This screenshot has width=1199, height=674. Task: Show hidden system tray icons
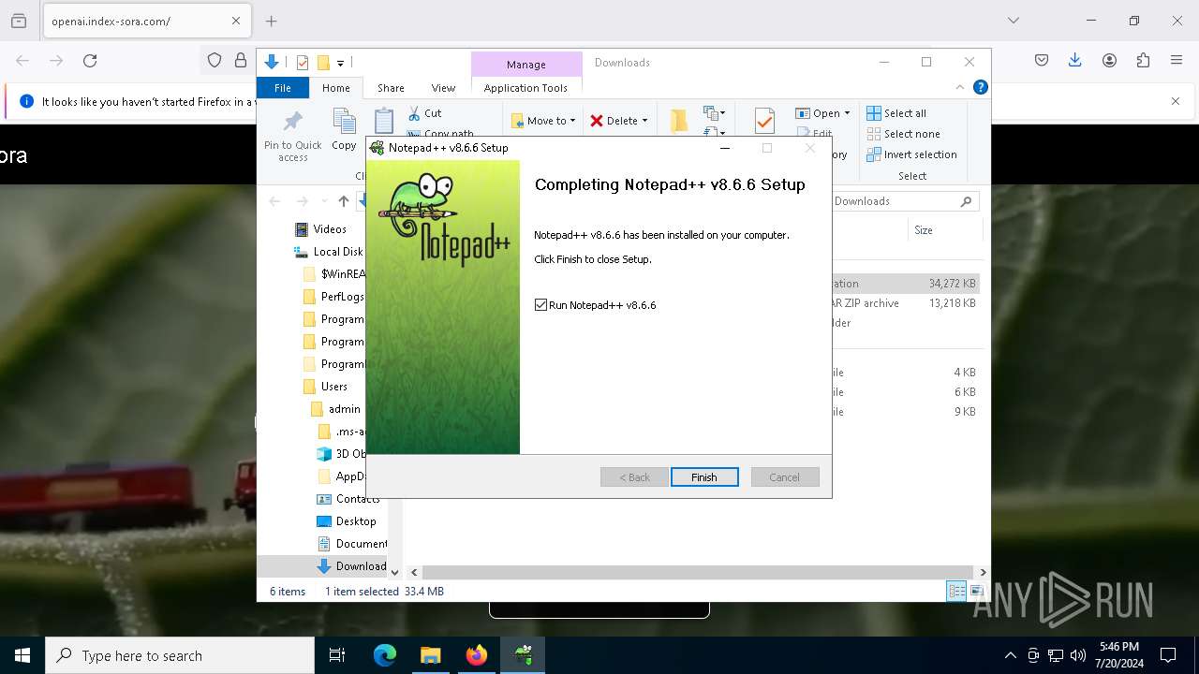[x=1010, y=655]
